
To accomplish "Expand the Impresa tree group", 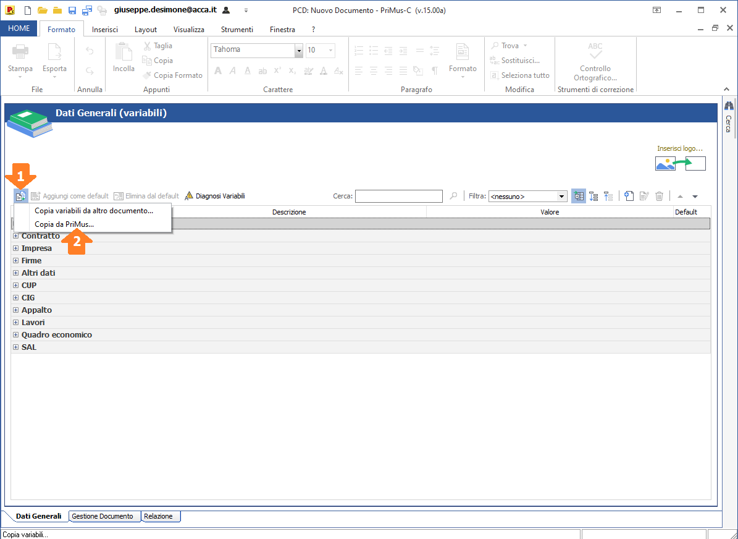I will pyautogui.click(x=16, y=248).
